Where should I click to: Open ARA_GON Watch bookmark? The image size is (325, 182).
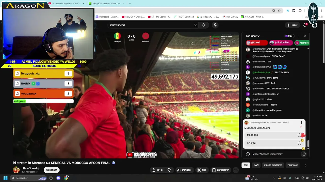[x=252, y=17]
